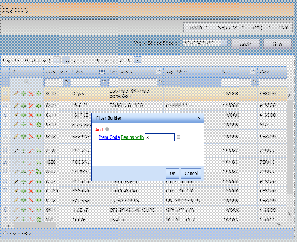Close the Filter Builder dialog

pos(198,118)
